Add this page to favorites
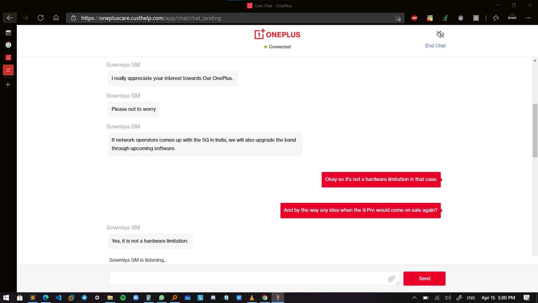Screen dimensions: 538x303 point(398,18)
